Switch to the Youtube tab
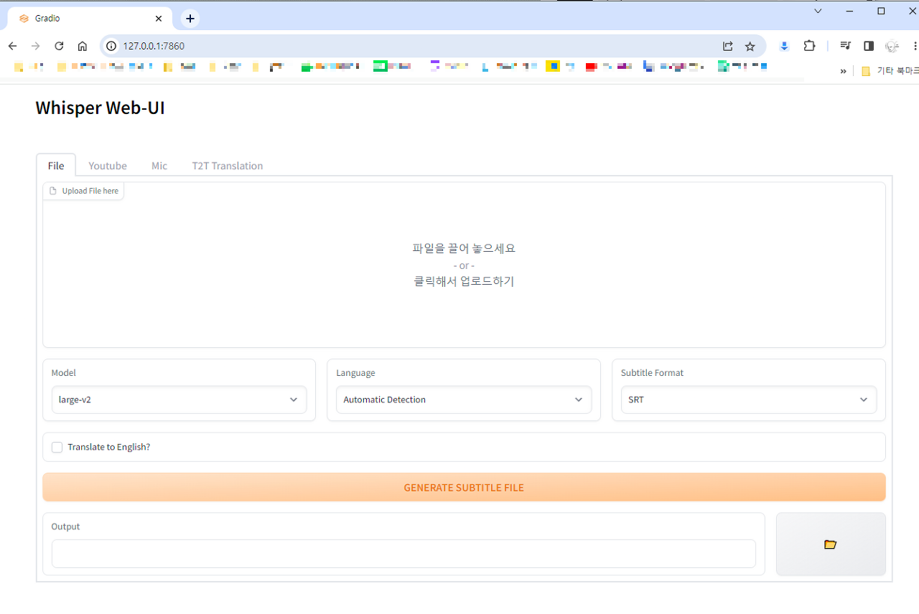The image size is (919, 614). pos(107,165)
